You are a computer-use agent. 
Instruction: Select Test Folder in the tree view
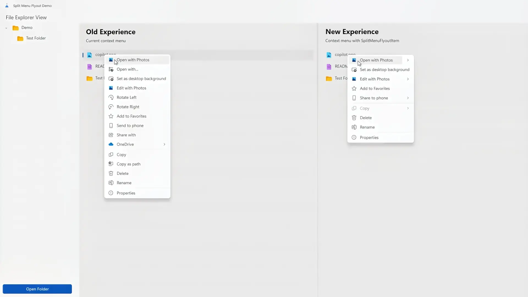click(36, 38)
